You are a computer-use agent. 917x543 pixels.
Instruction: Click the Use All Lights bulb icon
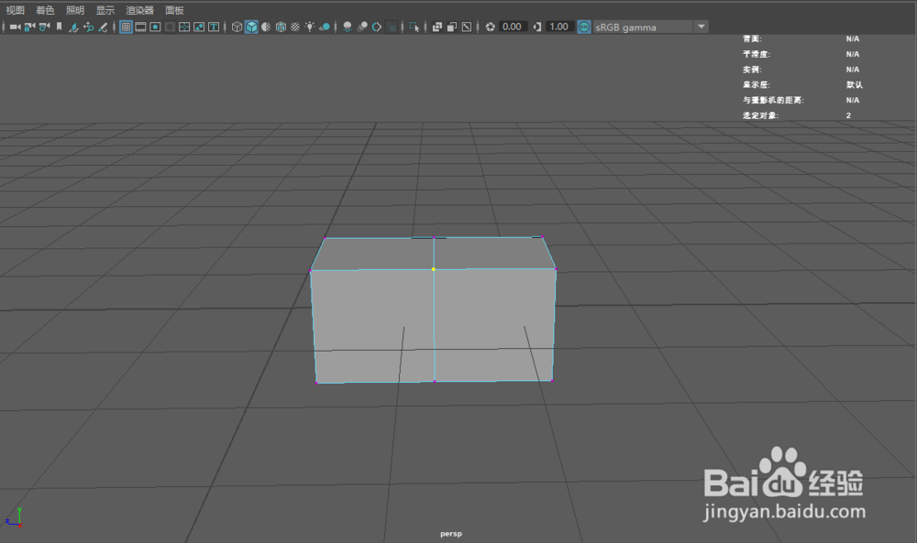[x=310, y=27]
